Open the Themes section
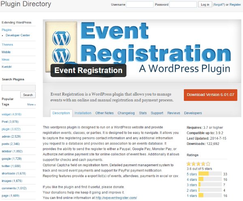 [7, 45]
